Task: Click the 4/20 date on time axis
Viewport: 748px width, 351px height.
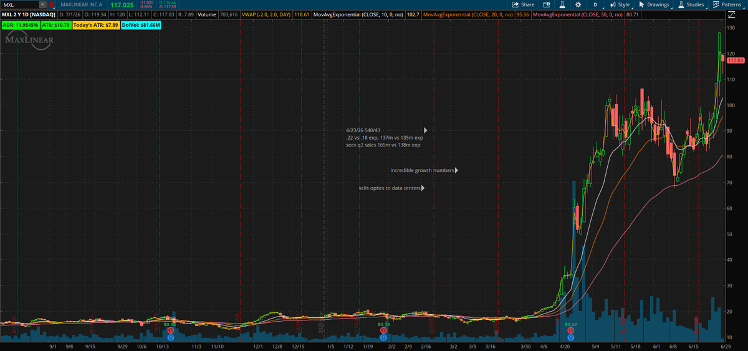Action: [x=565, y=345]
